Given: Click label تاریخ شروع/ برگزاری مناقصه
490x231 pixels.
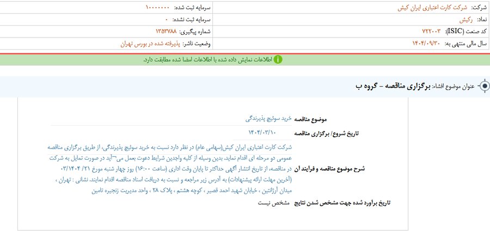Looking at the screenshot, I should click(x=327, y=134).
